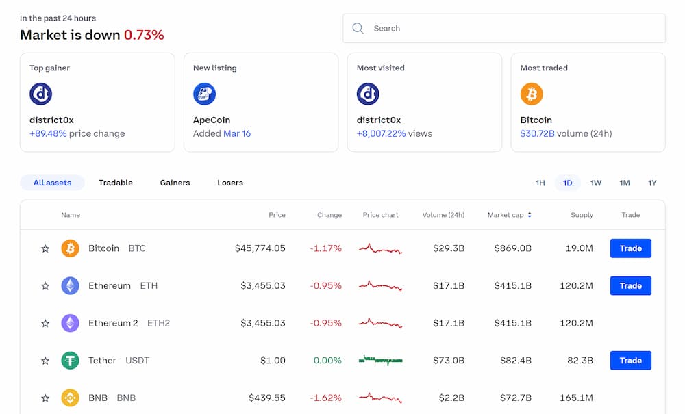The width and height of the screenshot is (685, 414).
Task: Open the ApeCoin new listing name
Action: pos(212,120)
